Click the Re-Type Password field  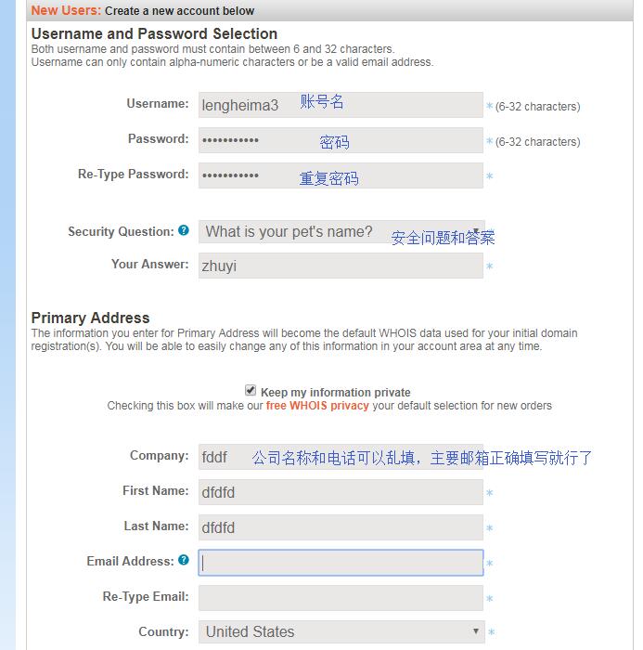pos(341,175)
